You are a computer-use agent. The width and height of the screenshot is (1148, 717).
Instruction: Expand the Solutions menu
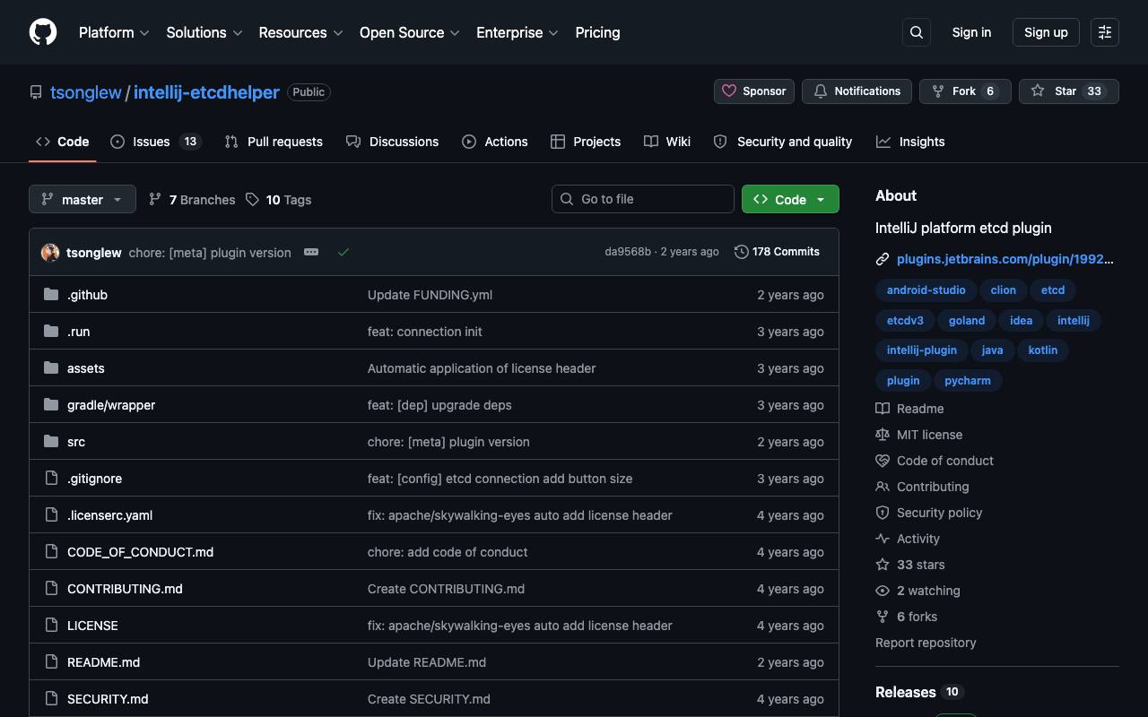pyautogui.click(x=204, y=32)
